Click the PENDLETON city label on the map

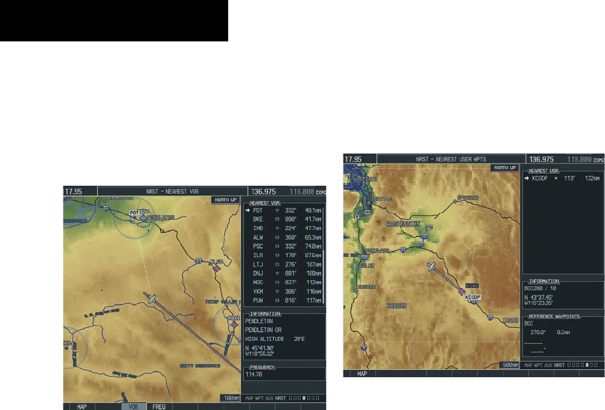point(161,217)
